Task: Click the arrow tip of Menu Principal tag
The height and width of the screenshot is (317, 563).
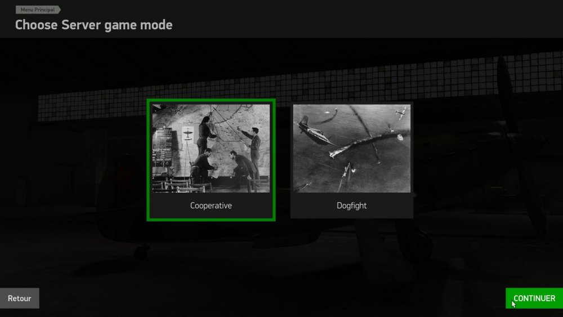Action: (59, 10)
